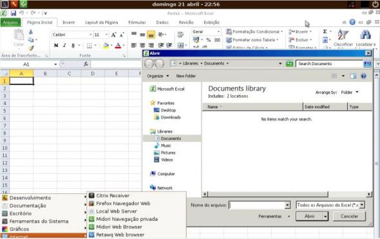
Task: Click the insert function fx icon
Action: 86,64
